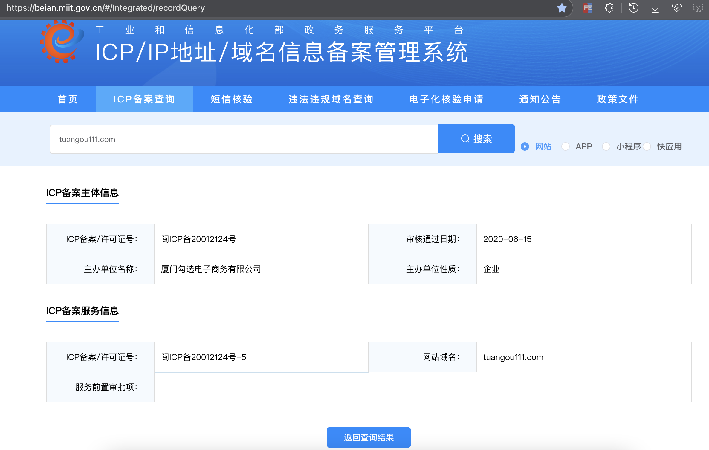
Task: Select the 快应用 radio button
Action: click(x=647, y=146)
